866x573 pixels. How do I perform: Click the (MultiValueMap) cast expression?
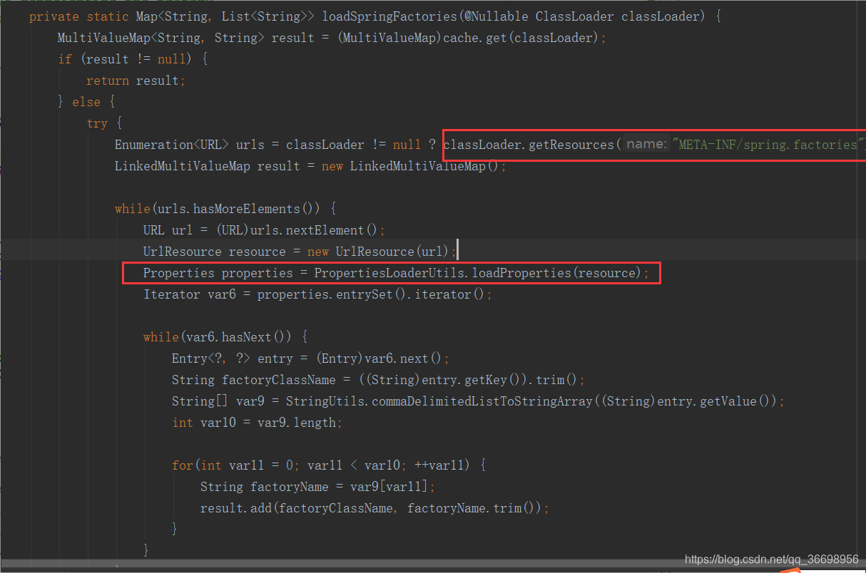[x=389, y=38]
